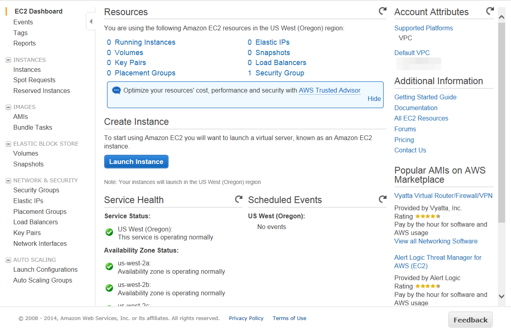
Task: Collapse the IMAGES navigation section
Action: (x=8, y=107)
